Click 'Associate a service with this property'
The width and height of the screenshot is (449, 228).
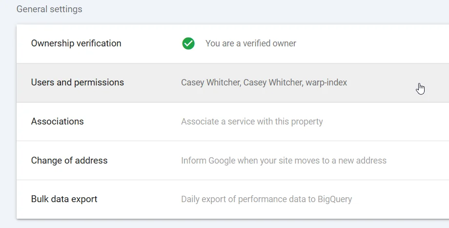click(x=252, y=122)
